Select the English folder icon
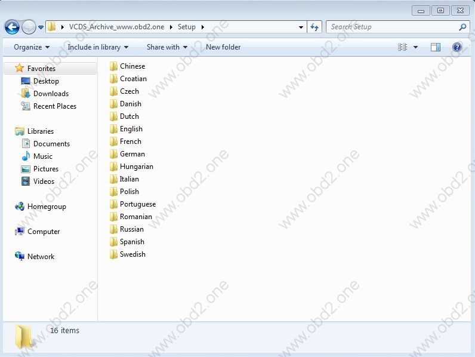The image size is (475, 357). (113, 129)
